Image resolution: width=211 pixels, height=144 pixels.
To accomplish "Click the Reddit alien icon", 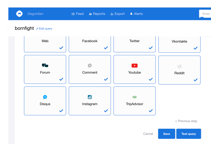I will [179, 66].
